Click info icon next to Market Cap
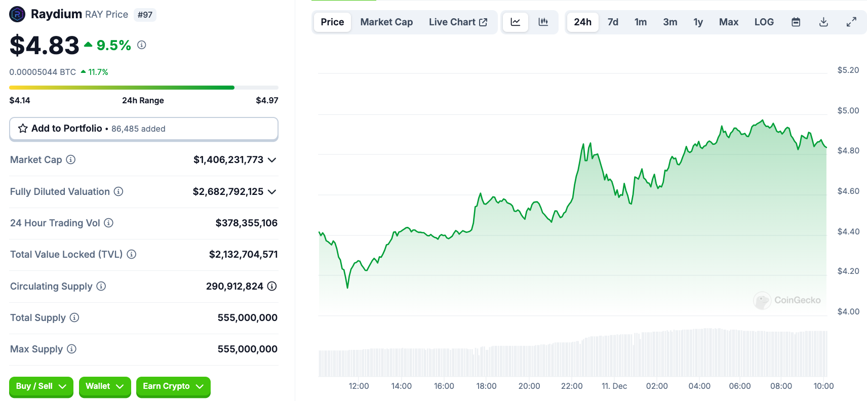867x401 pixels. (71, 159)
